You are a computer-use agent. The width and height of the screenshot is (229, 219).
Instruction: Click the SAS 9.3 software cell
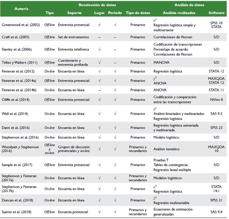click(216, 114)
